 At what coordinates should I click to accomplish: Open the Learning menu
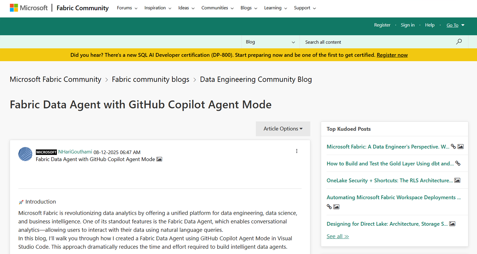[275, 8]
